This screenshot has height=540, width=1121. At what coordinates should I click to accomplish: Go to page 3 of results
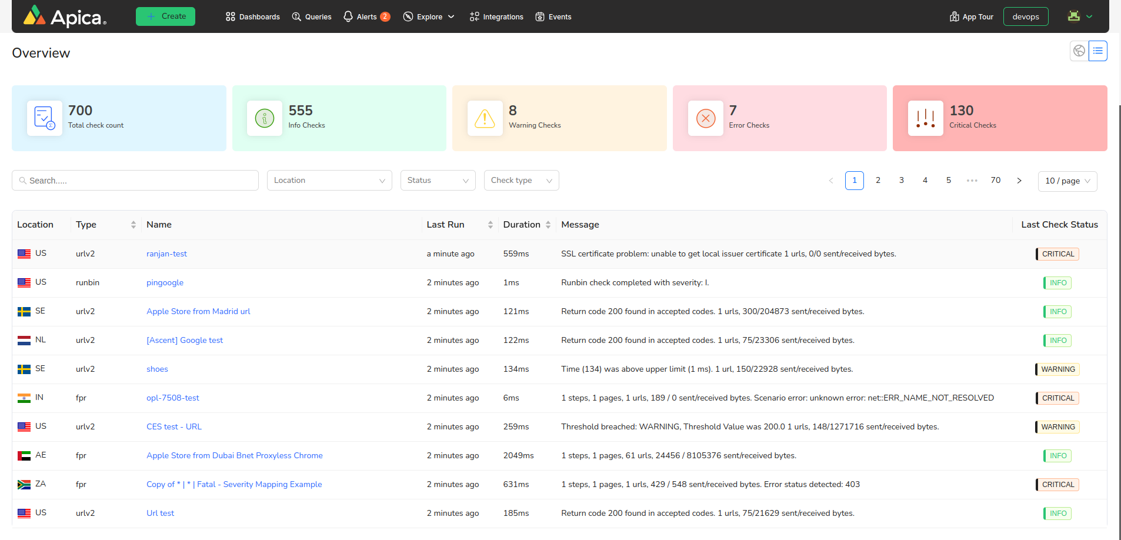[901, 181]
